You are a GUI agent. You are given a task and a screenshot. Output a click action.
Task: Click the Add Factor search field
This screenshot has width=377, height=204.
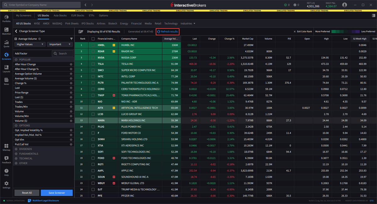pos(62,54)
